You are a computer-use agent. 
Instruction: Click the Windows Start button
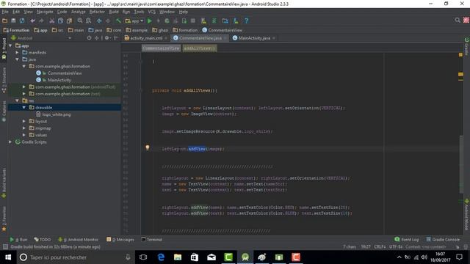click(8, 257)
